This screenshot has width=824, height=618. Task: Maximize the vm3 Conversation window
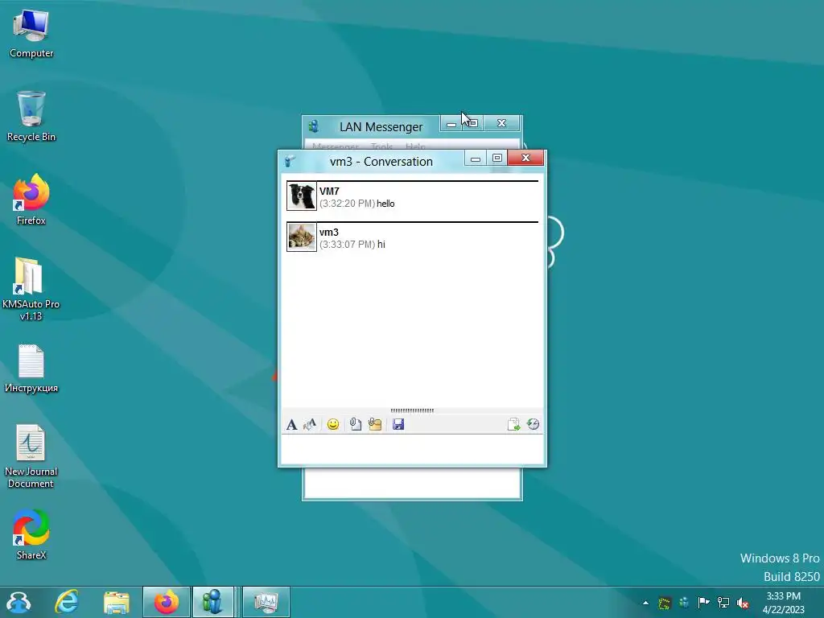coord(496,159)
